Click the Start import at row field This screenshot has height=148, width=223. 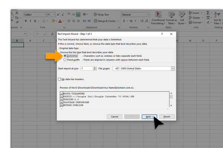click(x=87, y=68)
